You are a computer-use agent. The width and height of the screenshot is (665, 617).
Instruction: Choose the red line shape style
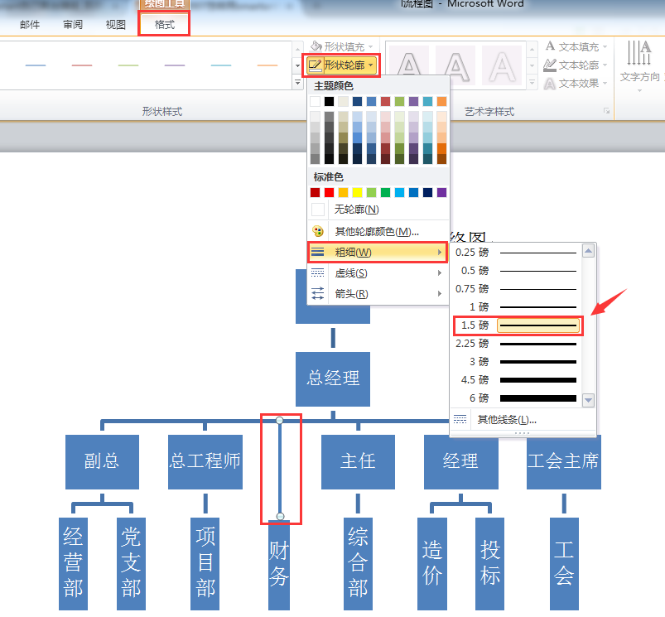coord(82,65)
